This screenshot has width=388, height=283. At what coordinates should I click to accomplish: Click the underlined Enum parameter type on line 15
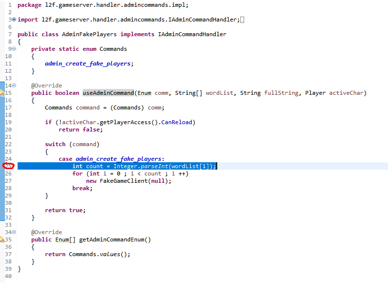click(x=145, y=93)
